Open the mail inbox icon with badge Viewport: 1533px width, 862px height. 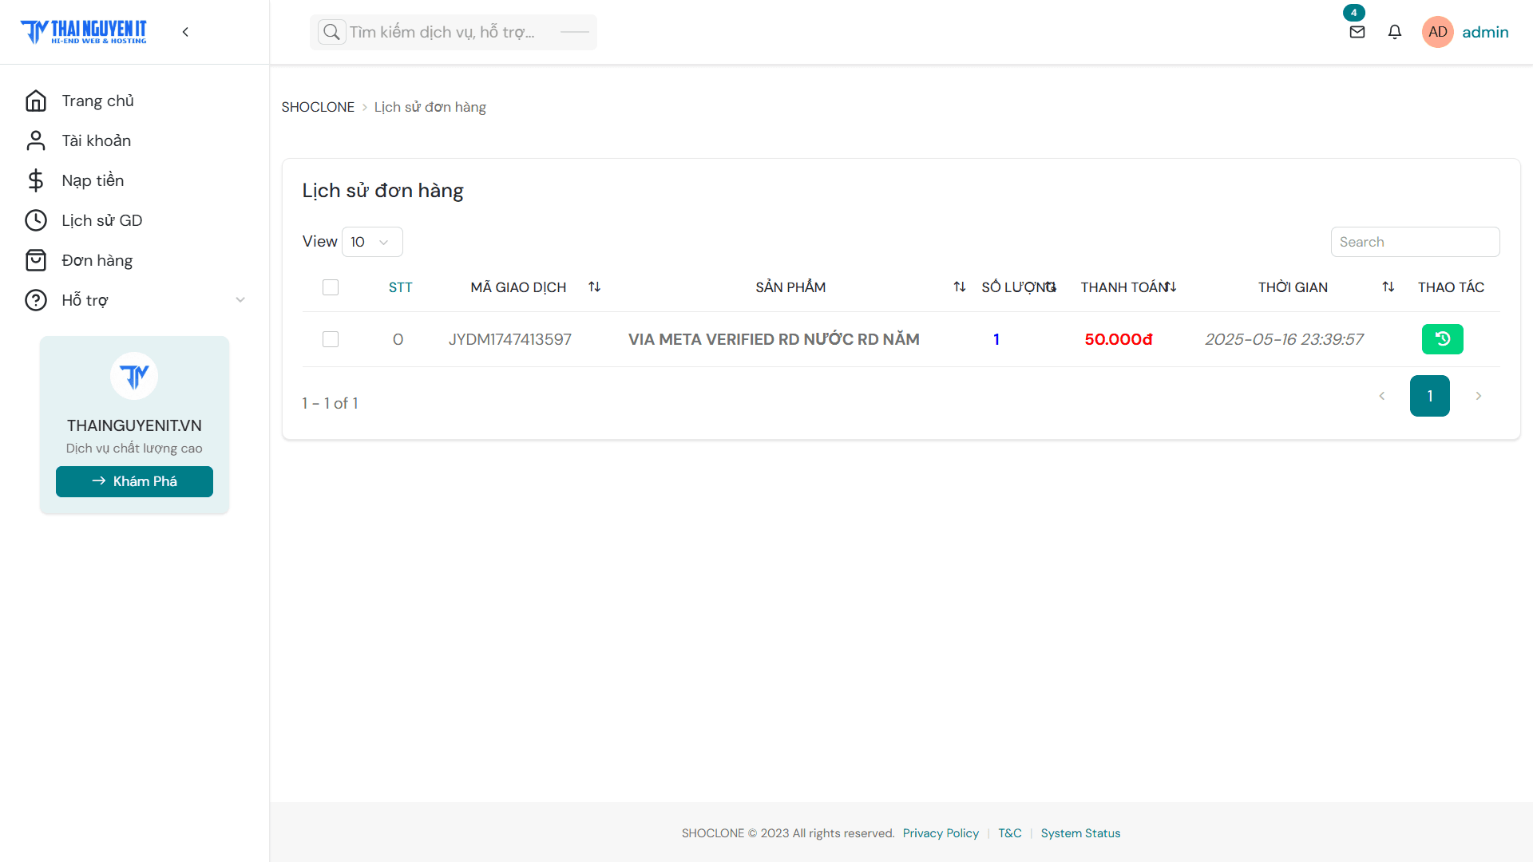tap(1357, 32)
